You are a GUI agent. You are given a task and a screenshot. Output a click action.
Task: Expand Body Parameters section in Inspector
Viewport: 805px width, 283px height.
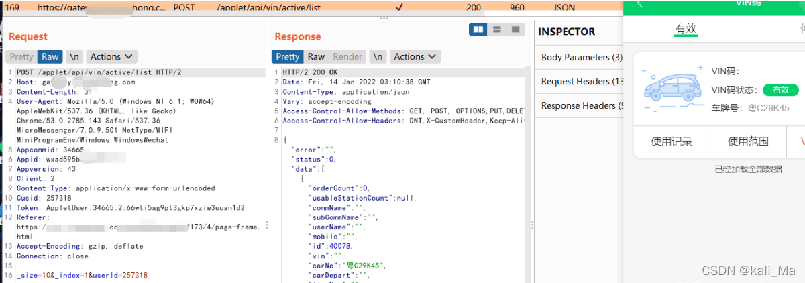(580, 57)
